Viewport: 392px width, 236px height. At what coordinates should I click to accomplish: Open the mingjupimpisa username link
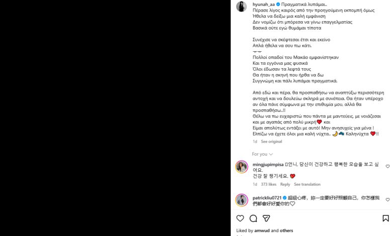tap(268, 165)
